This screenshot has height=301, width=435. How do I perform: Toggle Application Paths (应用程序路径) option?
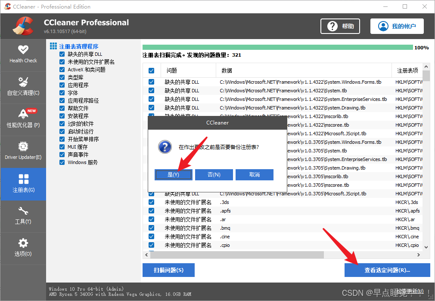coord(62,100)
